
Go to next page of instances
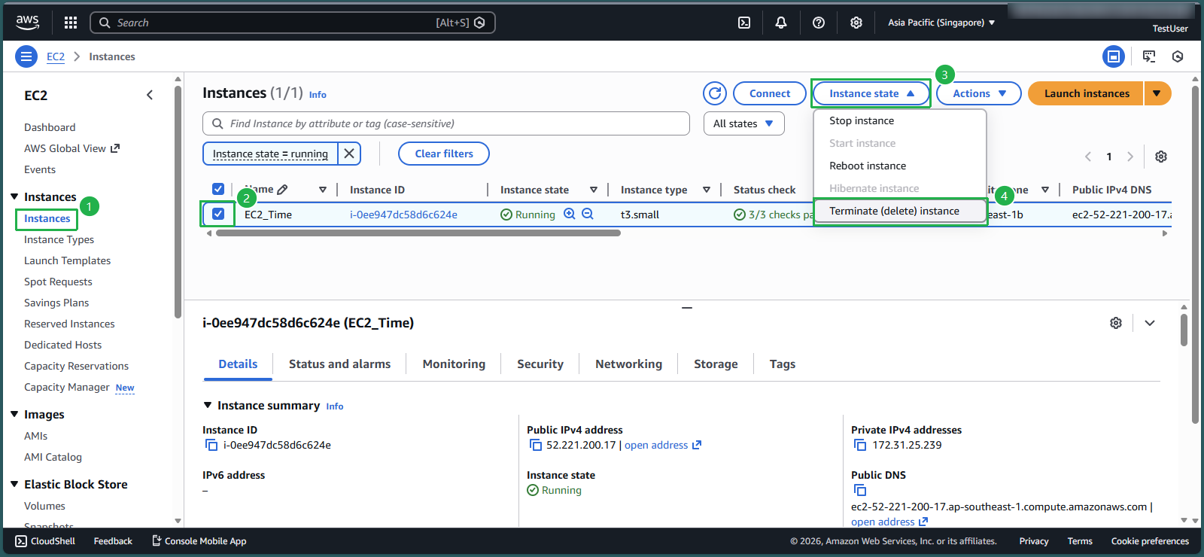click(x=1130, y=157)
